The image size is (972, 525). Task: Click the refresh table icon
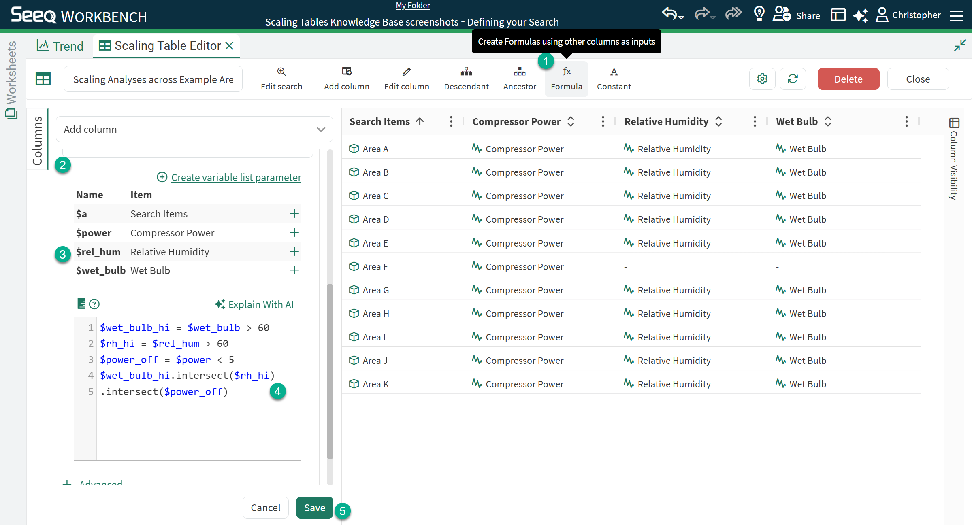(793, 79)
